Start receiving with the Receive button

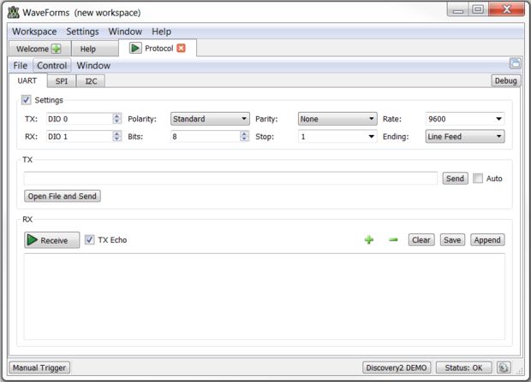click(x=51, y=240)
